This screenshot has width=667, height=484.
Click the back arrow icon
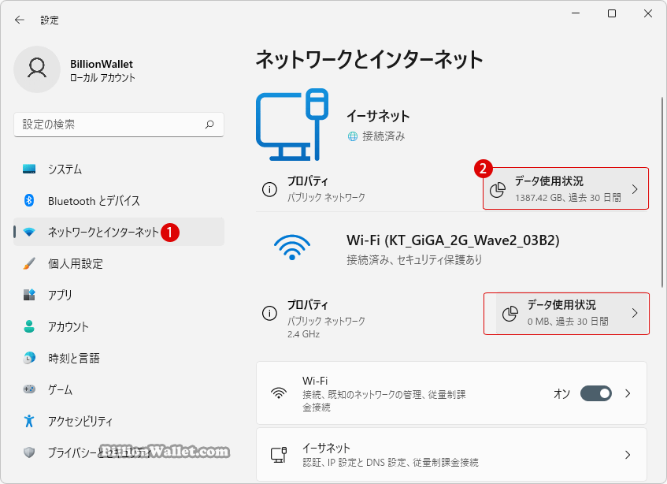tap(20, 20)
